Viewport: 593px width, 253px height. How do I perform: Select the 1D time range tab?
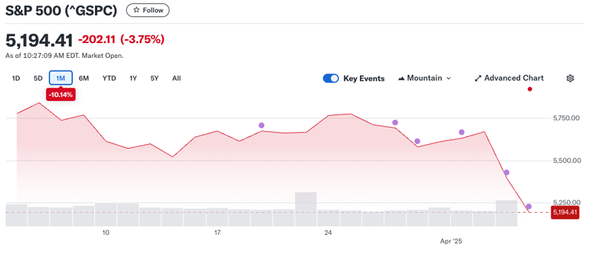16,79
